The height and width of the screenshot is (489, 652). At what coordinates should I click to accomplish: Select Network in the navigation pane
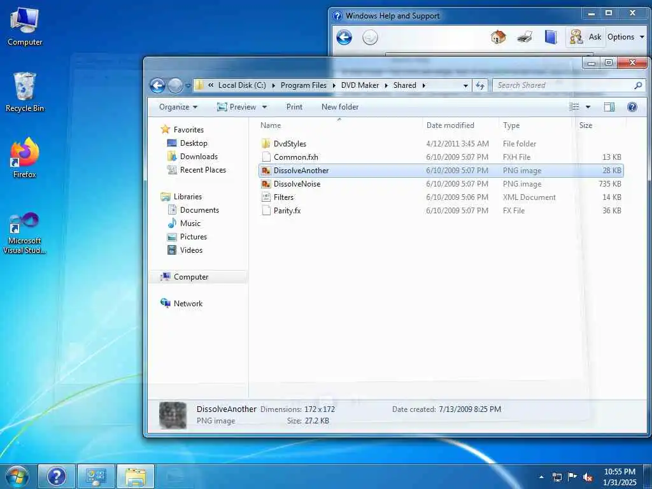pyautogui.click(x=188, y=304)
